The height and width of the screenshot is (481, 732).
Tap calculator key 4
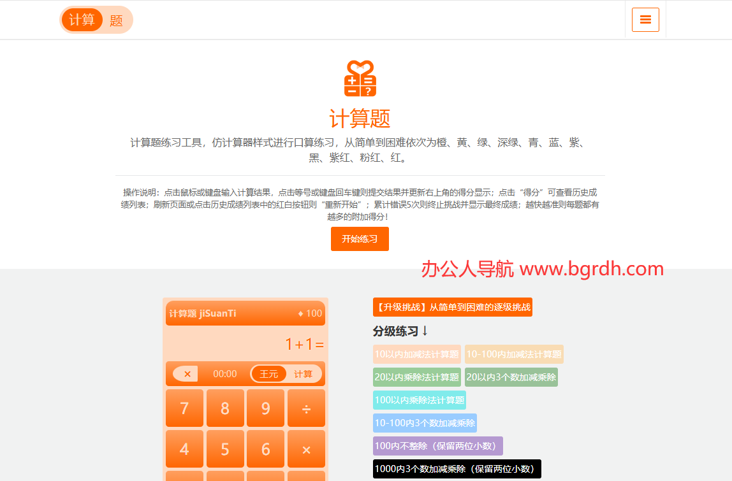(184, 449)
